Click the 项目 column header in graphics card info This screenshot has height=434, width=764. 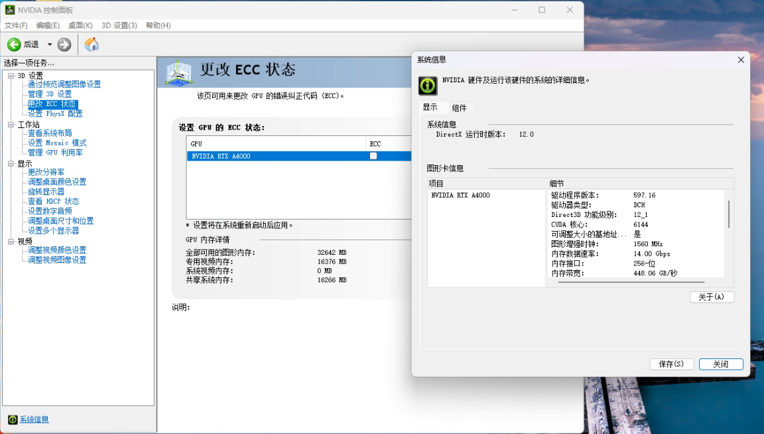click(487, 184)
